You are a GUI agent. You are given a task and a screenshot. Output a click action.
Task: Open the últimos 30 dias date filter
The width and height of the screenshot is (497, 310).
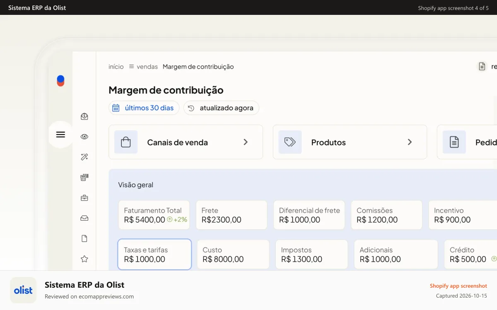pos(144,108)
